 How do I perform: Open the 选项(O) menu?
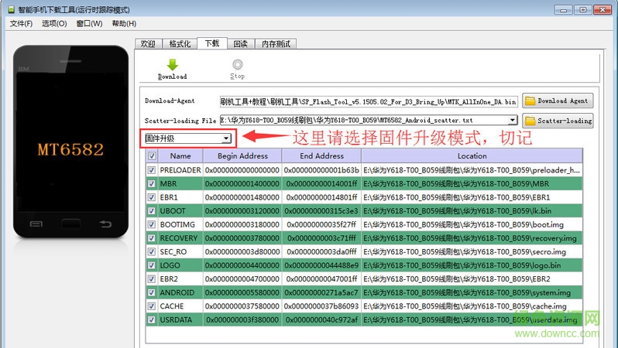[x=54, y=24]
